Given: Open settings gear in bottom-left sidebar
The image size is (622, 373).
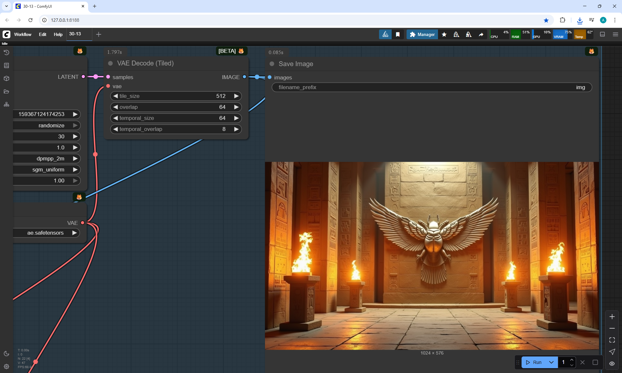Looking at the screenshot, I should coord(6,367).
